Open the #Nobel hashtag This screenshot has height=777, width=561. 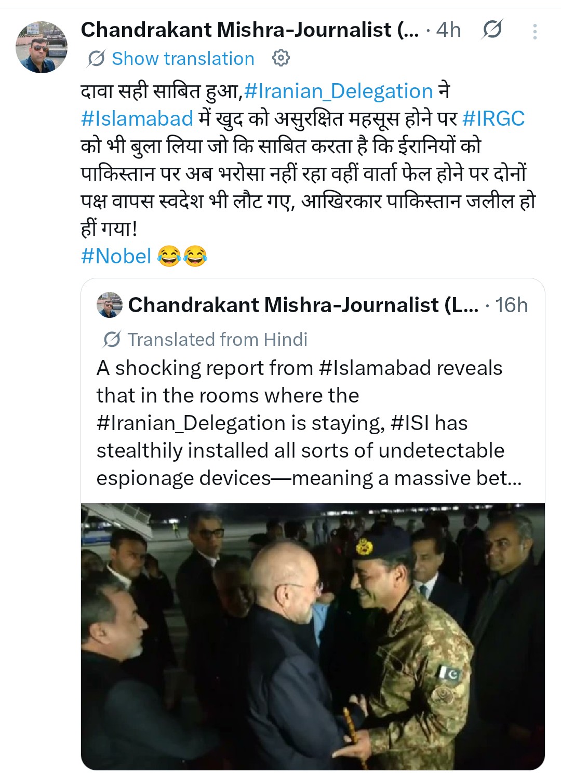[116, 256]
